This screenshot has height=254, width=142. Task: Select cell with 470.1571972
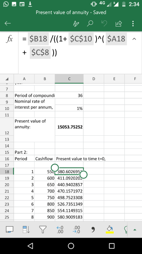click(x=69, y=191)
